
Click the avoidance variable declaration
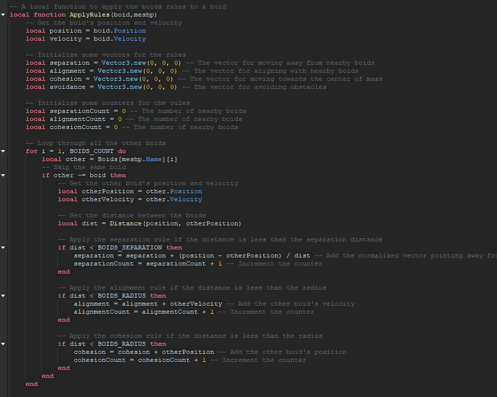point(68,86)
